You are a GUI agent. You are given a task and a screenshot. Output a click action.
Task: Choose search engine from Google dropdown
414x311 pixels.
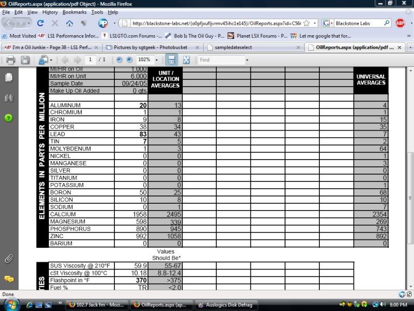point(328,23)
